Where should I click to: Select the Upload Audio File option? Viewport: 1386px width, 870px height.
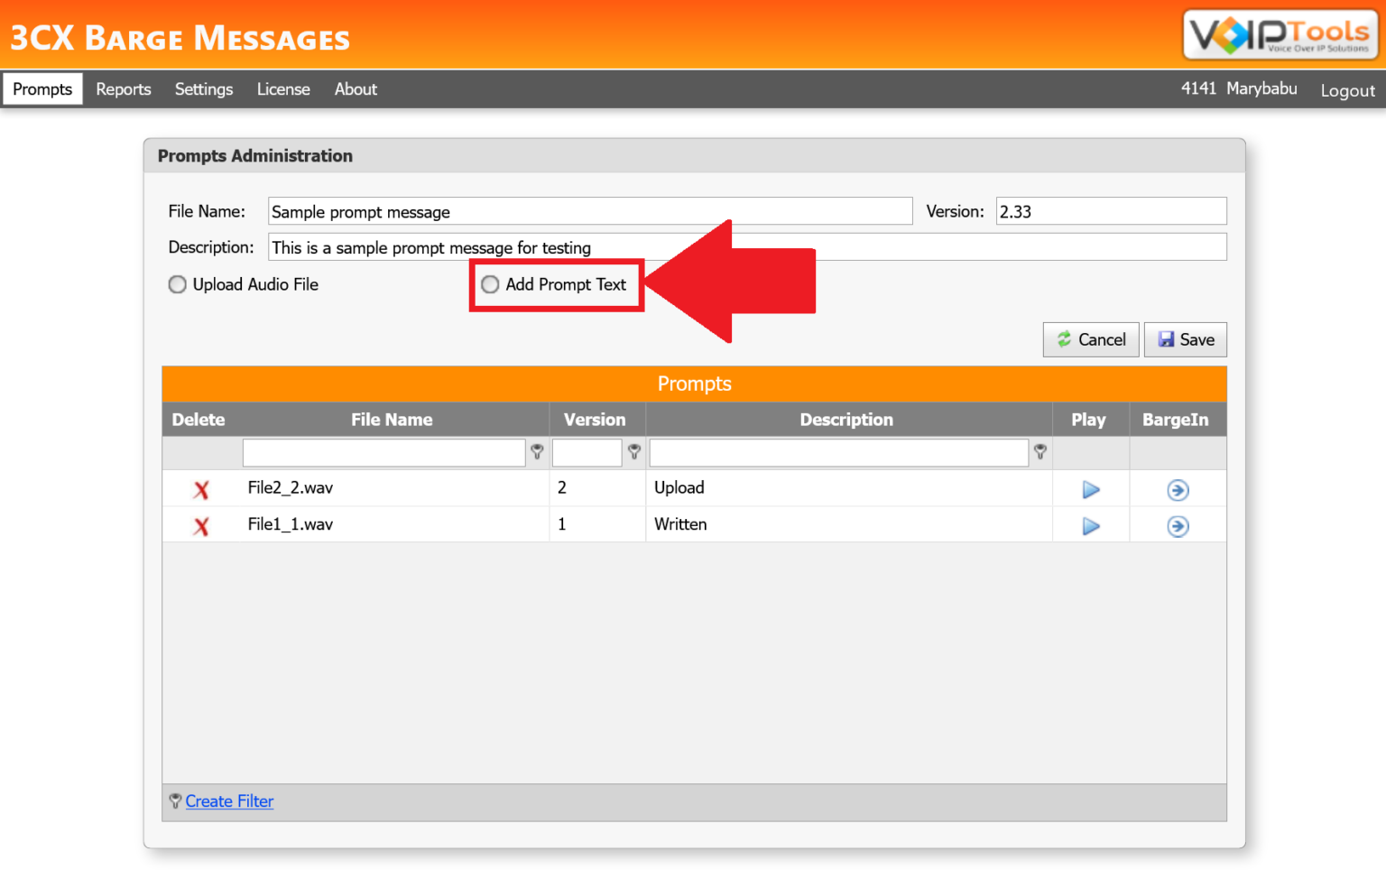click(x=177, y=284)
